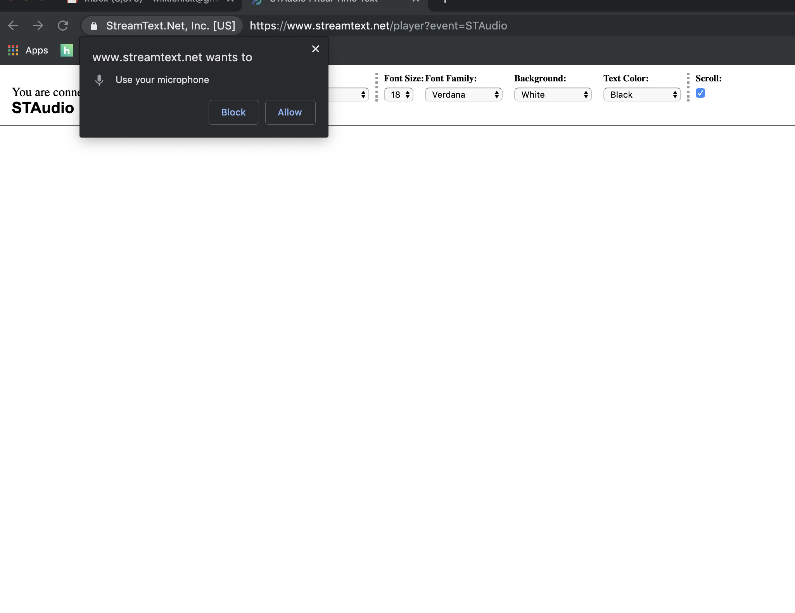Disable the Scroll checkbox
This screenshot has height=613, width=795.
tap(700, 93)
